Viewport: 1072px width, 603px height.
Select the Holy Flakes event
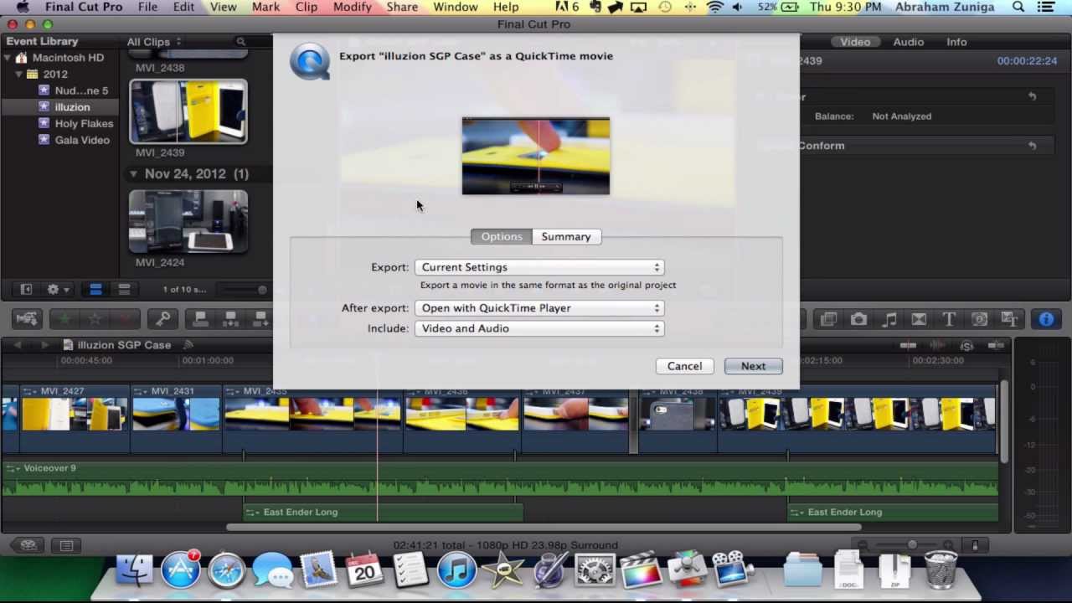(84, 123)
